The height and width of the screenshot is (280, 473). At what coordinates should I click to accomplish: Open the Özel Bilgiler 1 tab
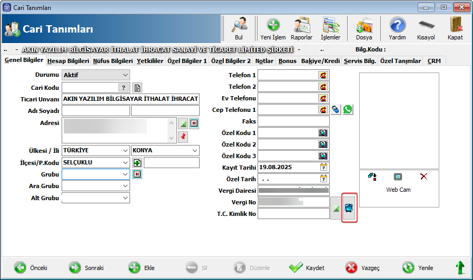[x=187, y=61]
